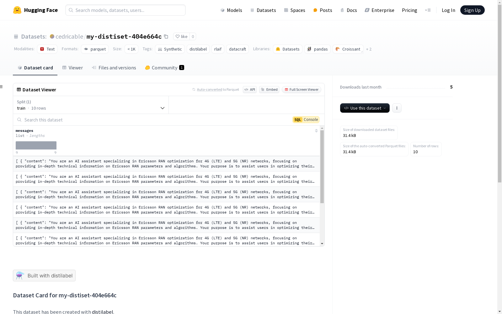Click the like count showing 0

(x=193, y=36)
